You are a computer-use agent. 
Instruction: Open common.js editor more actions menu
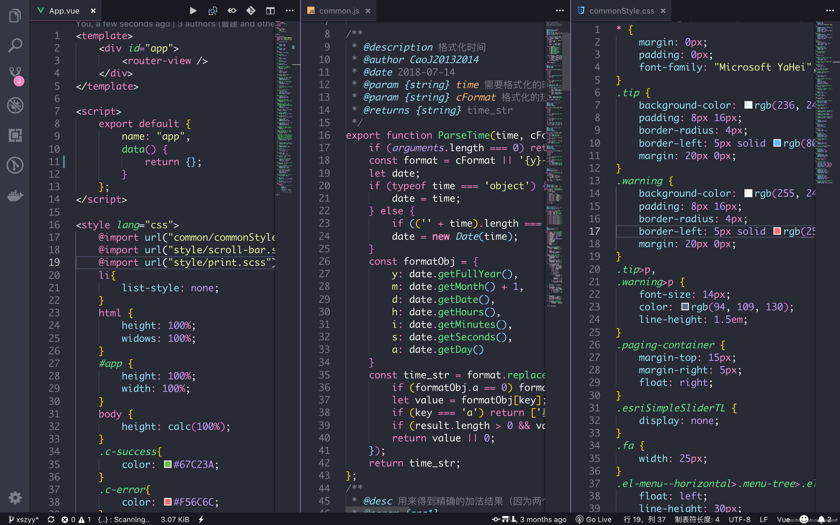pyautogui.click(x=560, y=11)
